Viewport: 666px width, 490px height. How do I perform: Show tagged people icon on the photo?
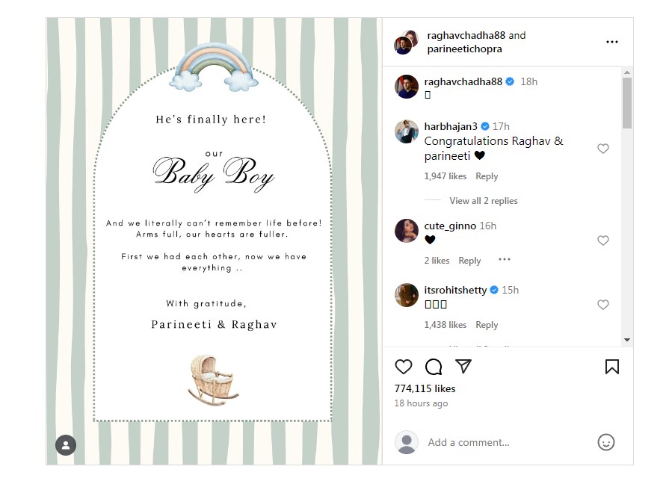click(66, 445)
